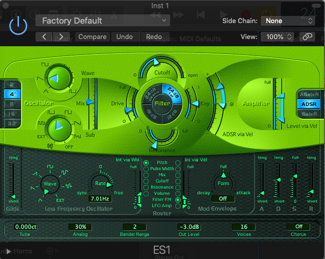Click the Level via Vel upper arrow
This screenshot has height=259, width=325.
coord(281,96)
